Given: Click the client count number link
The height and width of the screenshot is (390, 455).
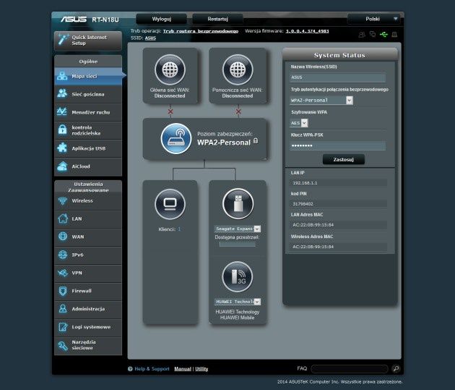Looking at the screenshot, I should pos(179,229).
